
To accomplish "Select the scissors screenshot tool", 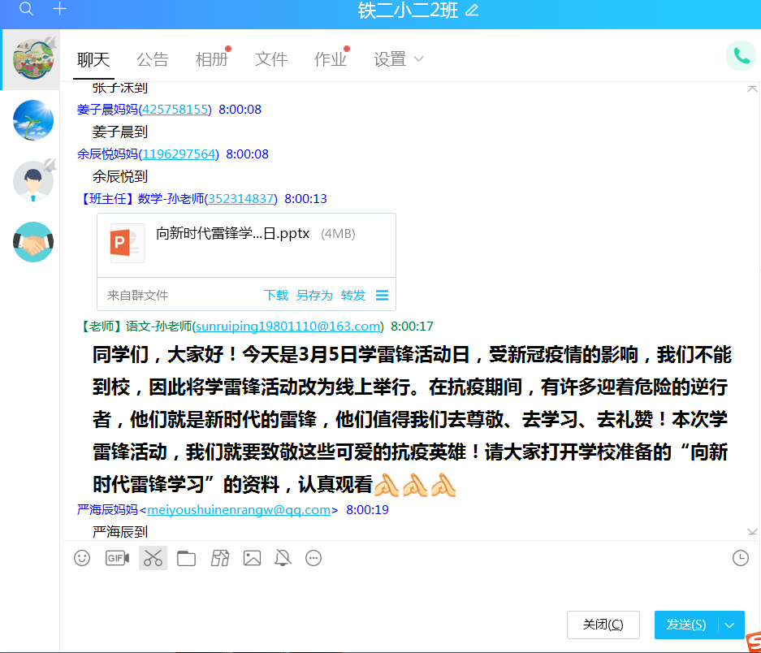I will point(153,558).
